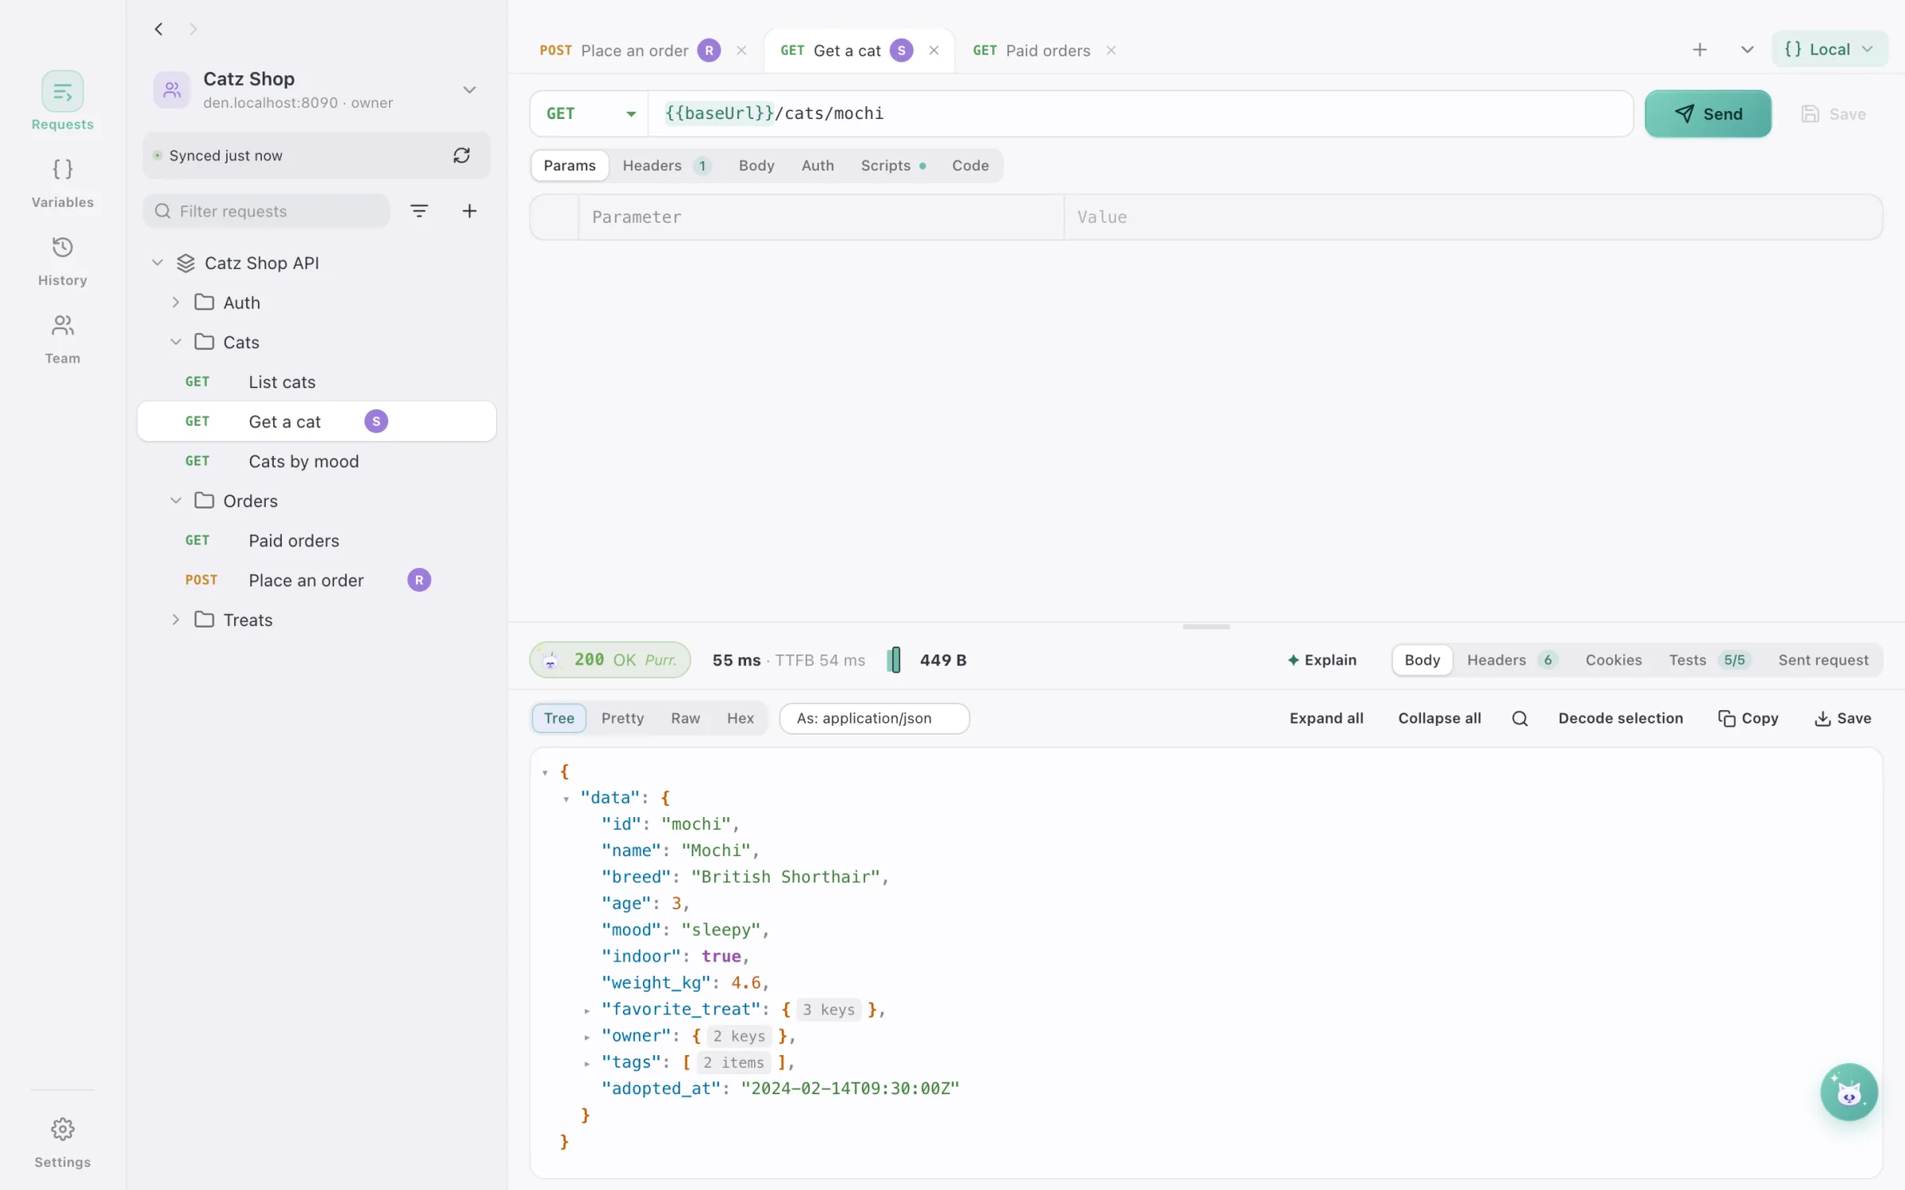Open the GET method dropdown

click(x=590, y=113)
